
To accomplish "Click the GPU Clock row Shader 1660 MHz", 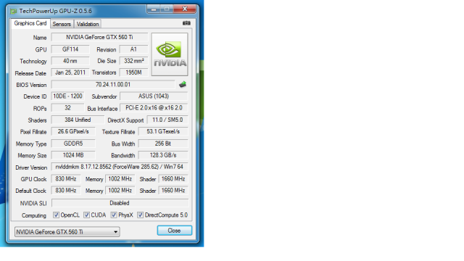I will [x=173, y=179].
